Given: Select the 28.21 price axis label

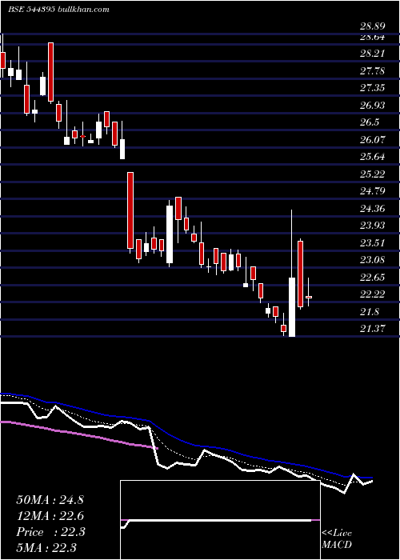Looking at the screenshot, I should [372, 54].
